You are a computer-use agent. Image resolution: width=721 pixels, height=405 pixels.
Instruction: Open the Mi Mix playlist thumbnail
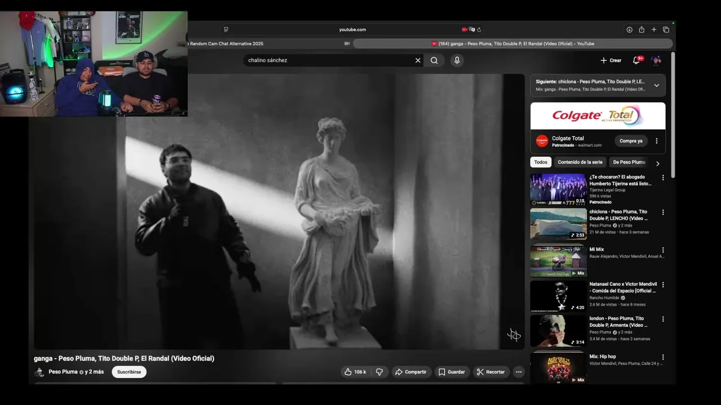click(x=558, y=260)
